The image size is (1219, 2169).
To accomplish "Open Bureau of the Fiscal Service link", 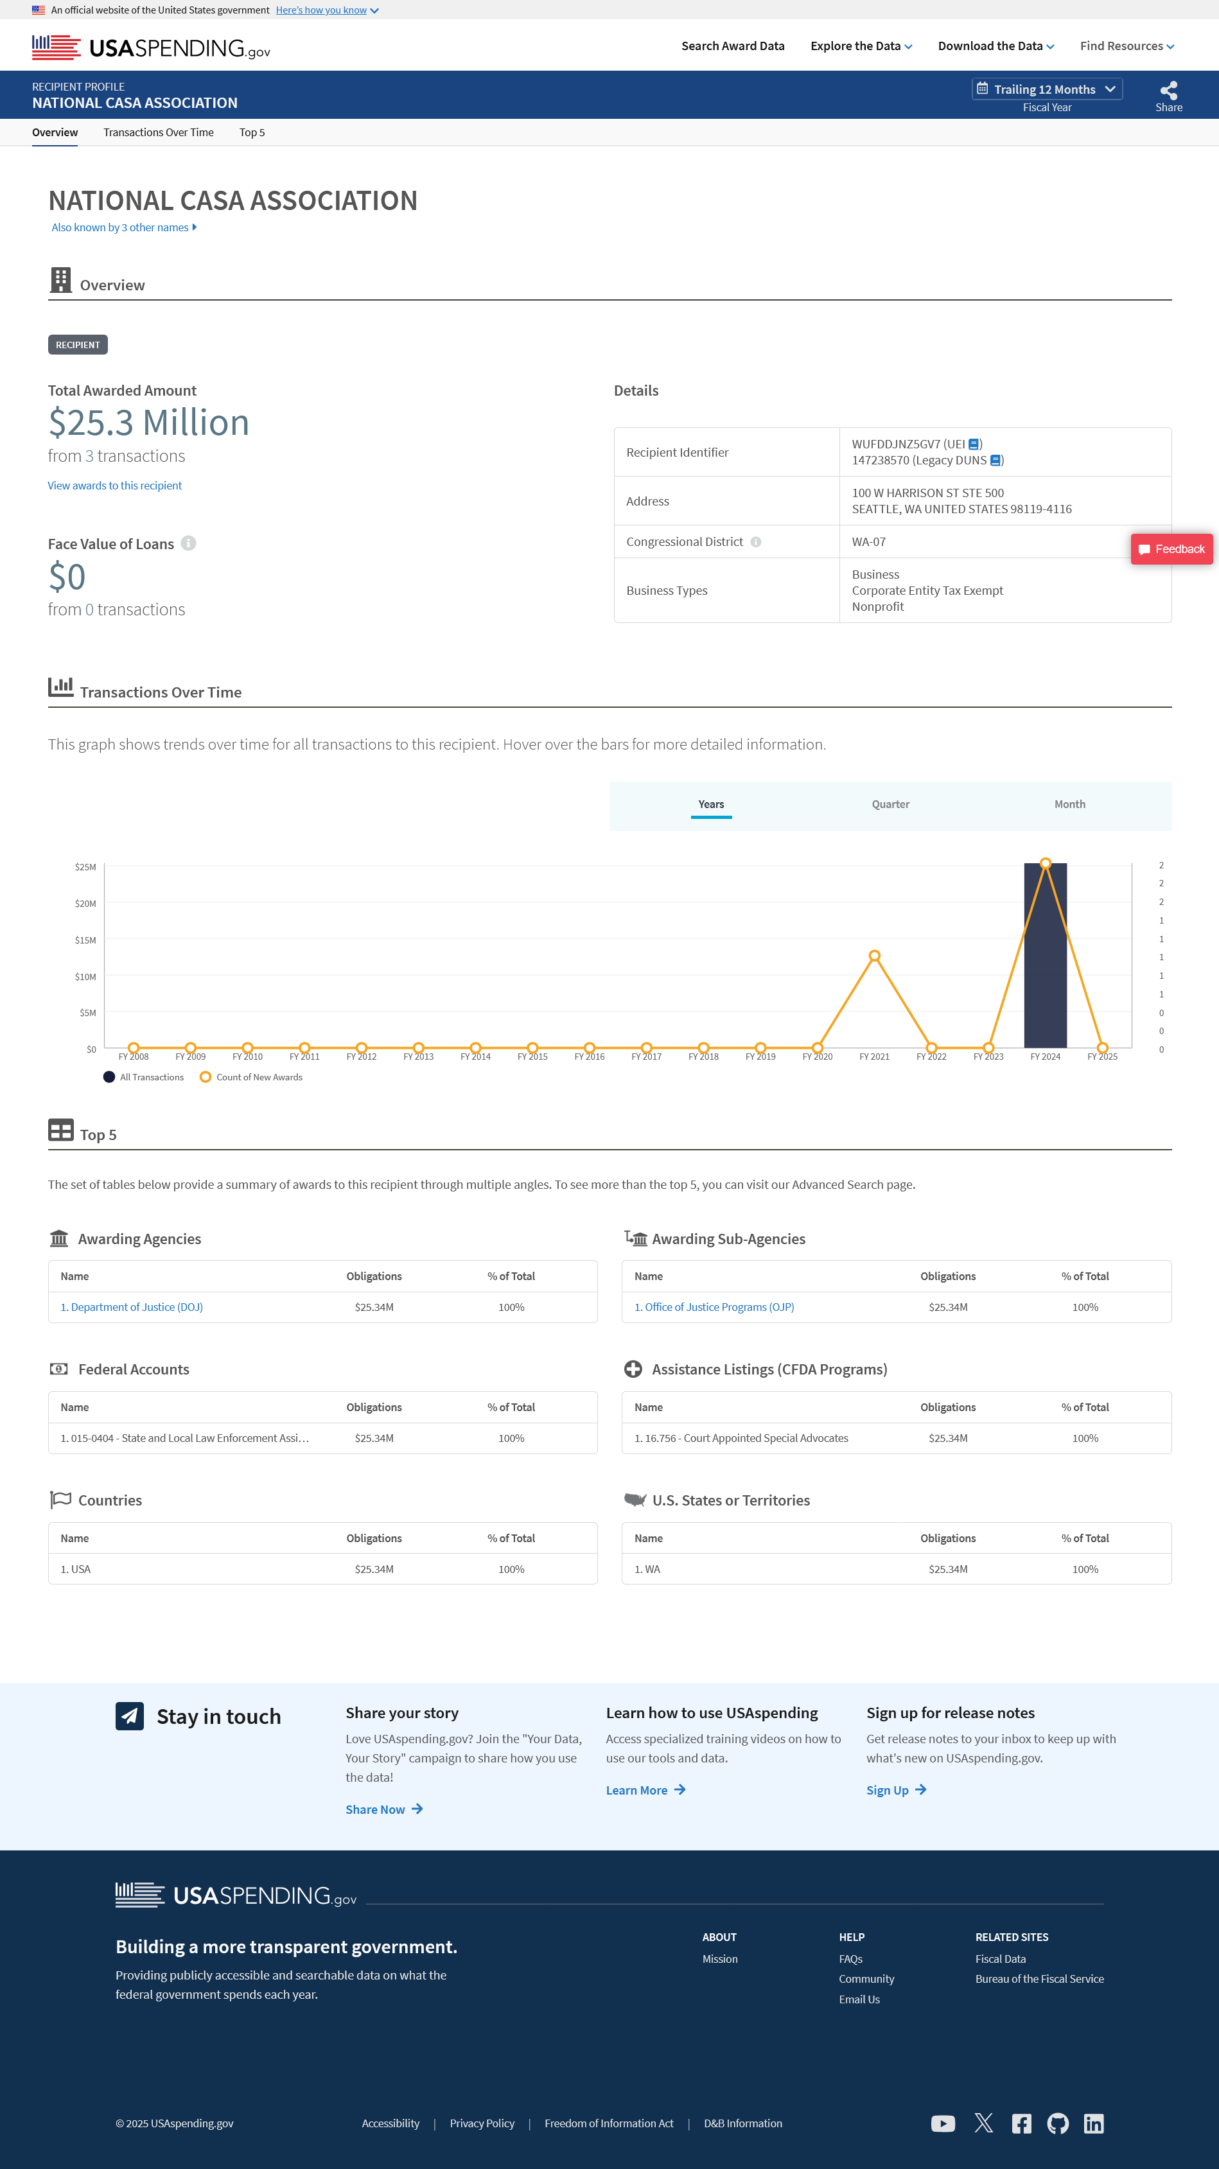I will [1039, 1980].
